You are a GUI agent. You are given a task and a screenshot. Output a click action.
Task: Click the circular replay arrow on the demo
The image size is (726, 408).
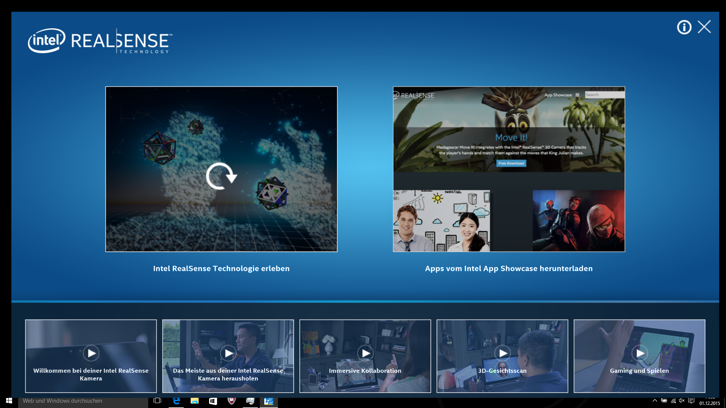pos(221,176)
